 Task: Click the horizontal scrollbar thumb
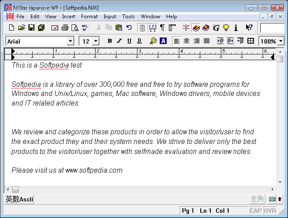click(x=15, y=189)
